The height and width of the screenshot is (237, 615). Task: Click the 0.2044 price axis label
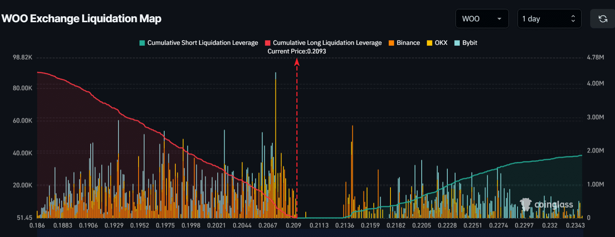pos(242,225)
